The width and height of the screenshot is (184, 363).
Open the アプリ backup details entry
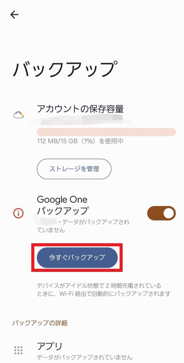pyautogui.click(x=50, y=346)
